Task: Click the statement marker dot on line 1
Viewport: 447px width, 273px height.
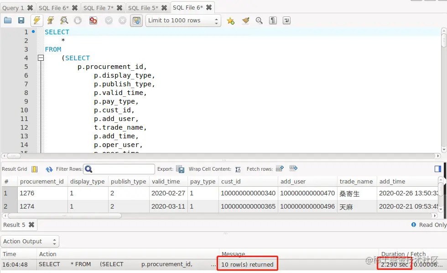Action: [x=33, y=31]
